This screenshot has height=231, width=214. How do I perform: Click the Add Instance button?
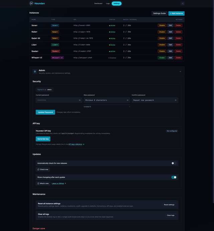pyautogui.click(x=177, y=13)
